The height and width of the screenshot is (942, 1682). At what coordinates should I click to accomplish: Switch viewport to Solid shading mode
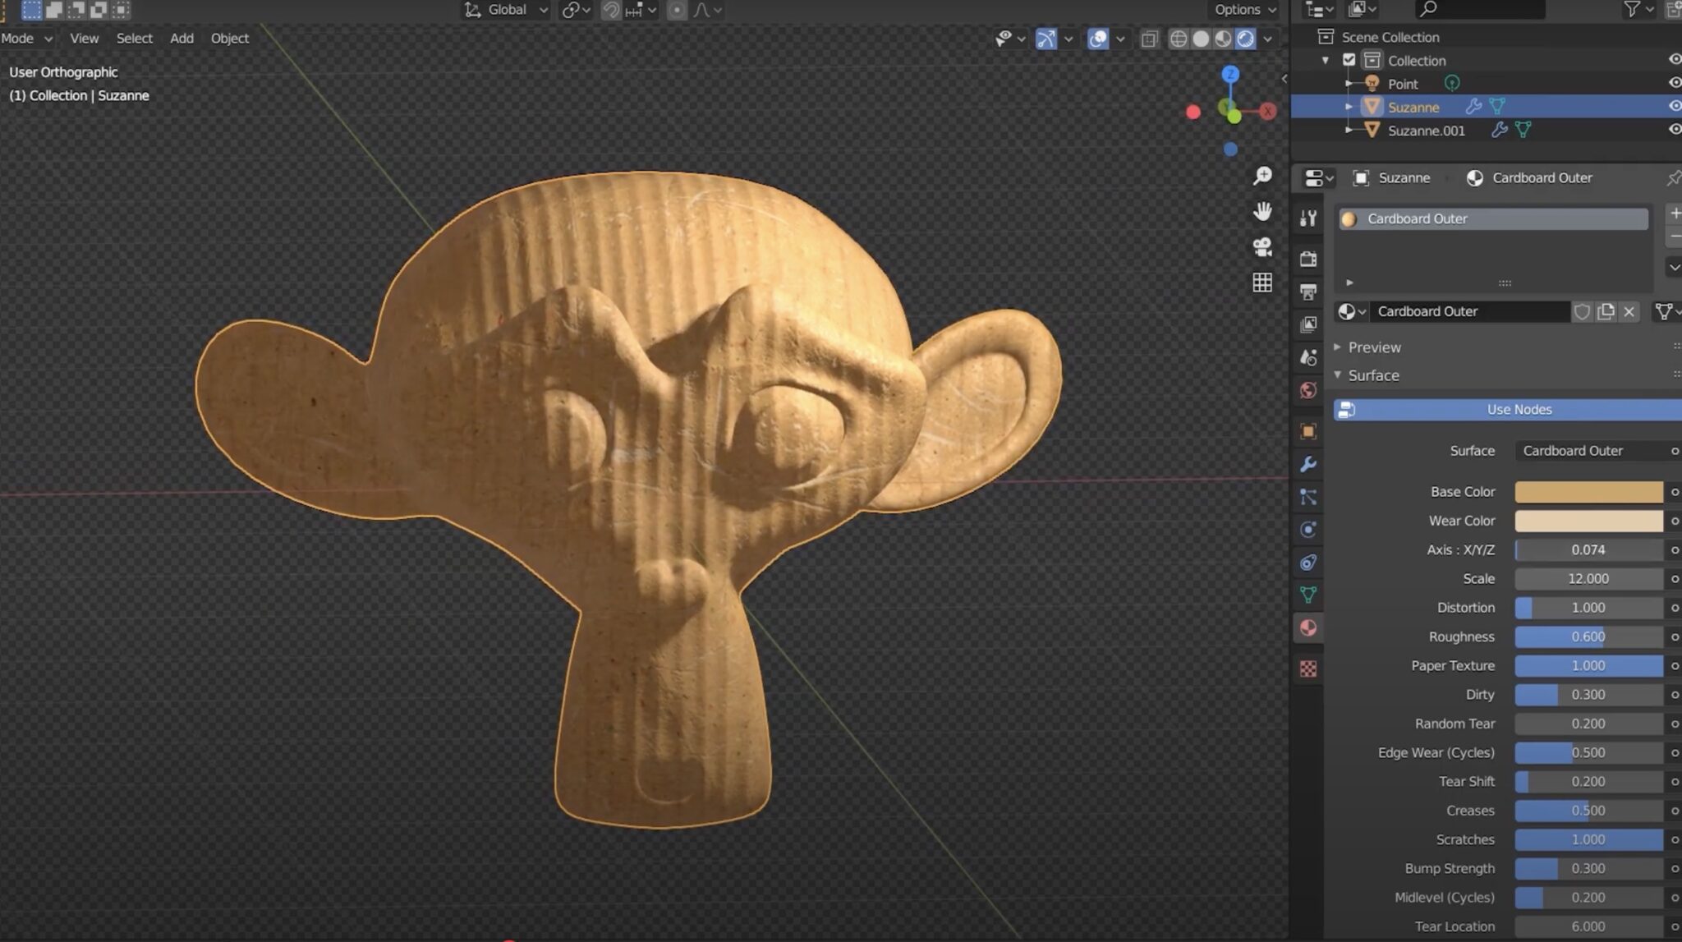click(1201, 38)
